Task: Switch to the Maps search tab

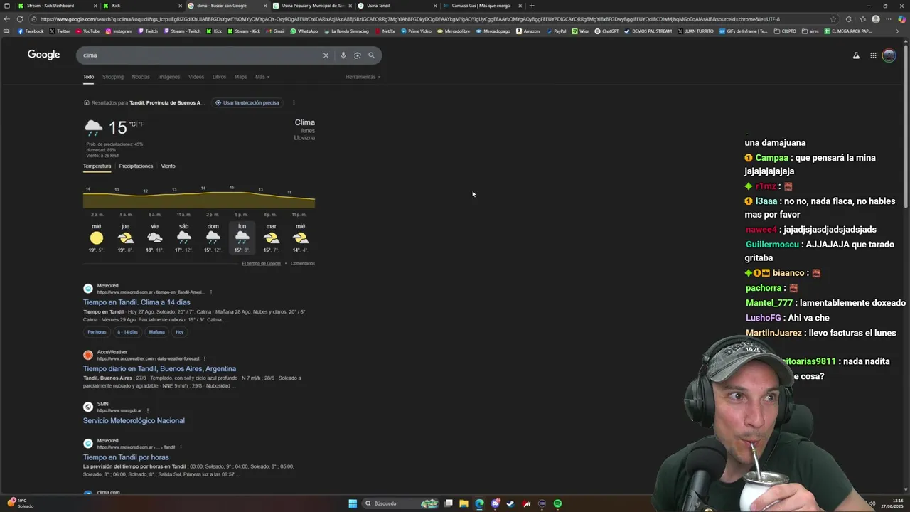Action: pos(240,77)
